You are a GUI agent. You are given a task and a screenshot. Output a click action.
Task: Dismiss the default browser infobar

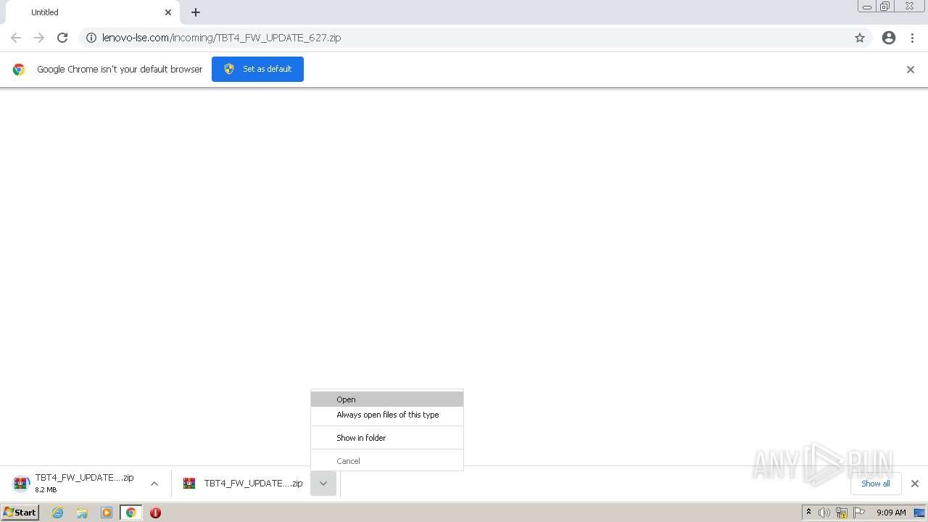coord(911,70)
